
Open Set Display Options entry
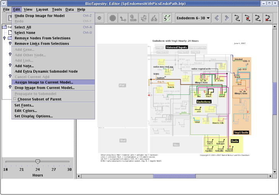tap(34, 116)
